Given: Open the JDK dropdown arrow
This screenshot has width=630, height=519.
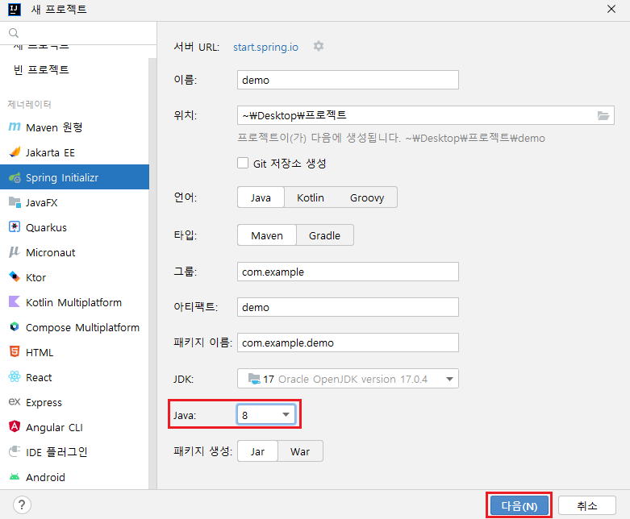Looking at the screenshot, I should point(449,379).
